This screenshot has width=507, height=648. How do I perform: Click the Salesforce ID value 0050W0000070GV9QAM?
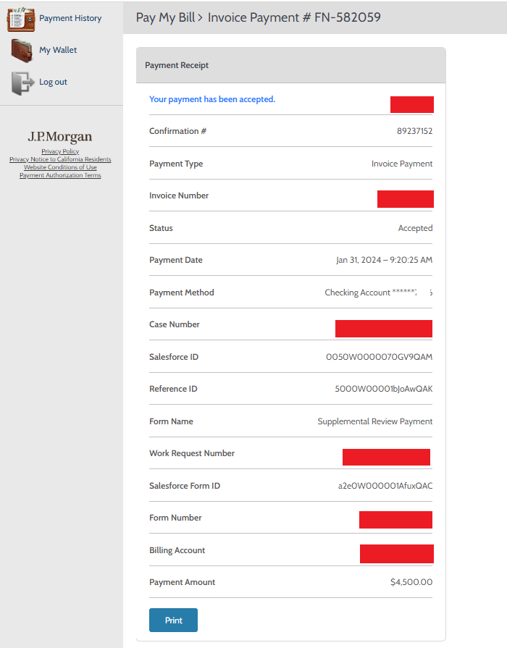tap(380, 357)
